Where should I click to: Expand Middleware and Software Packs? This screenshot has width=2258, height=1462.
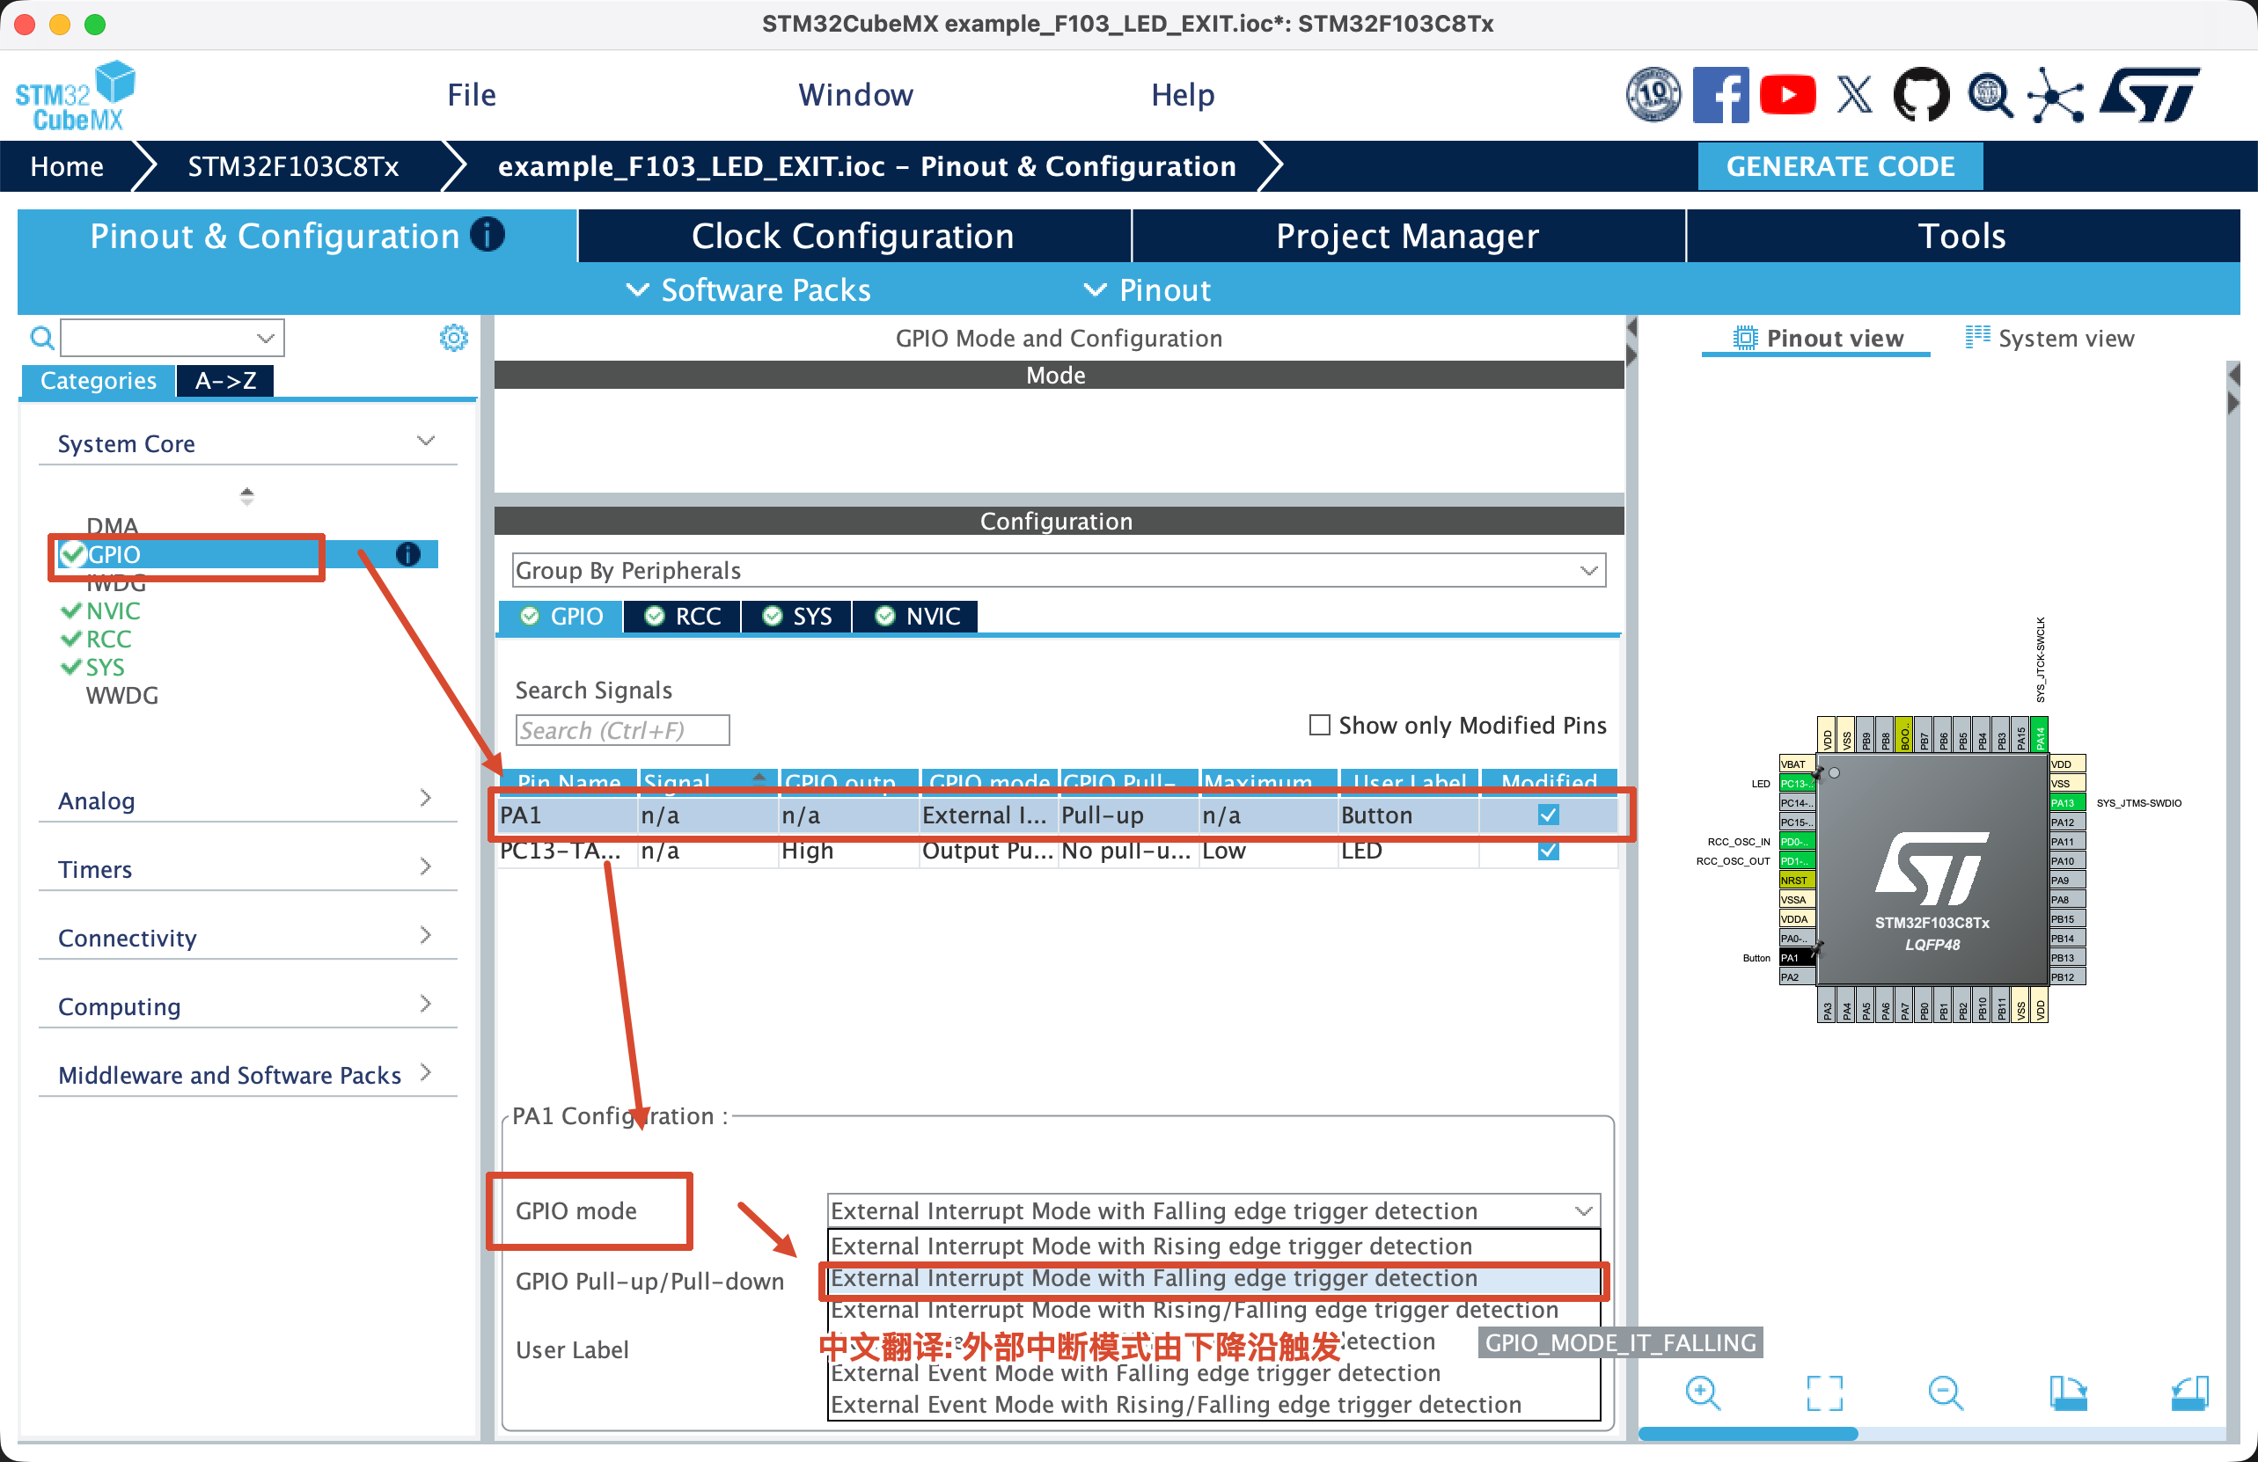click(426, 1072)
